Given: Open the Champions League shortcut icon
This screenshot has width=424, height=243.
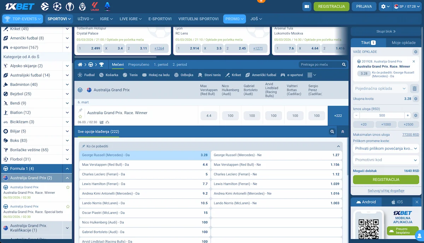Looking at the screenshot, I should coord(57,6).
